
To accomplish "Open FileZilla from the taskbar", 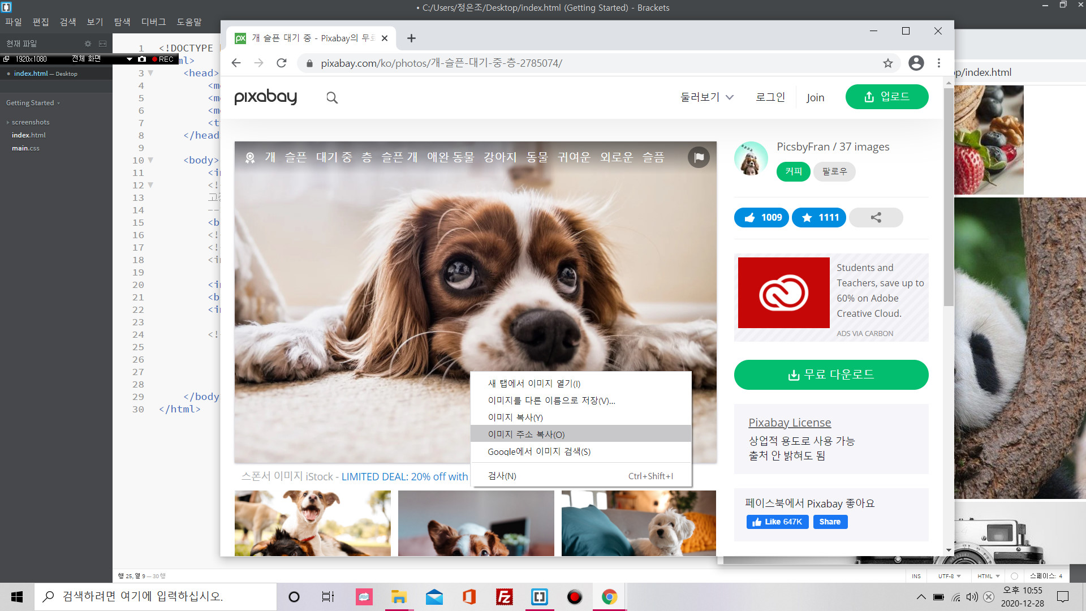I will pos(504,597).
